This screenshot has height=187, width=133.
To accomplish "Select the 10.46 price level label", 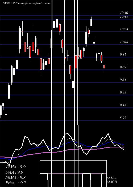I will 124,13.
